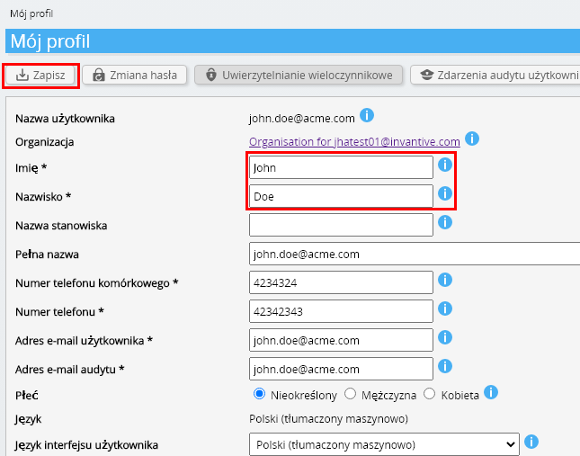Viewport: 580px width, 456px height.
Task: Click the Pełna nazwa input field
Action: pos(415,254)
